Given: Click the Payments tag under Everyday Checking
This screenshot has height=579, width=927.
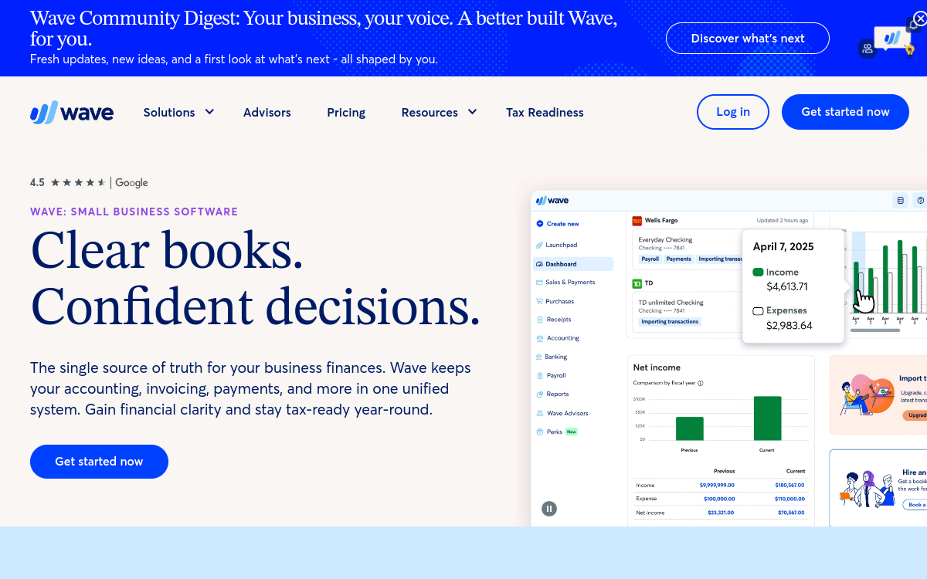Looking at the screenshot, I should (x=679, y=259).
